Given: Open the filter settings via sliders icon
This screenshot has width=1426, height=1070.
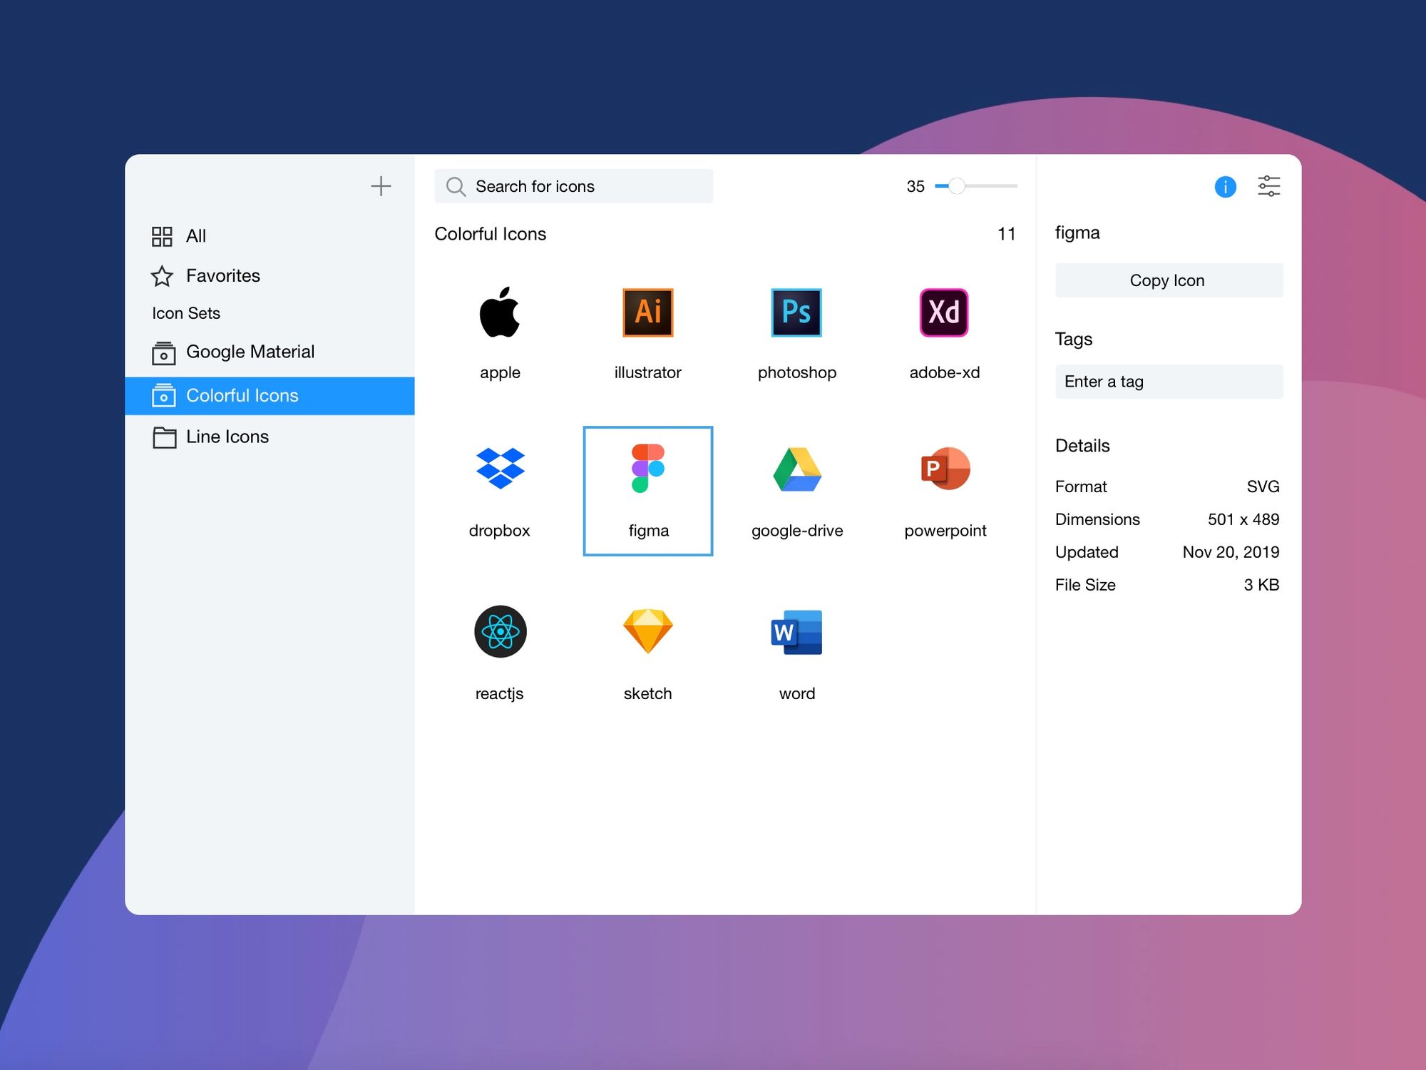Looking at the screenshot, I should (1269, 186).
